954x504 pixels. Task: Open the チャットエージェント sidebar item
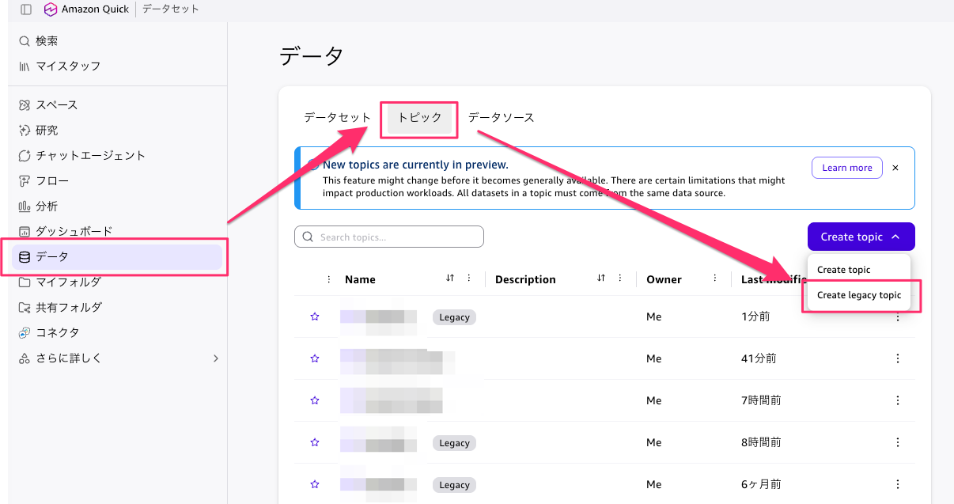pyautogui.click(x=90, y=156)
